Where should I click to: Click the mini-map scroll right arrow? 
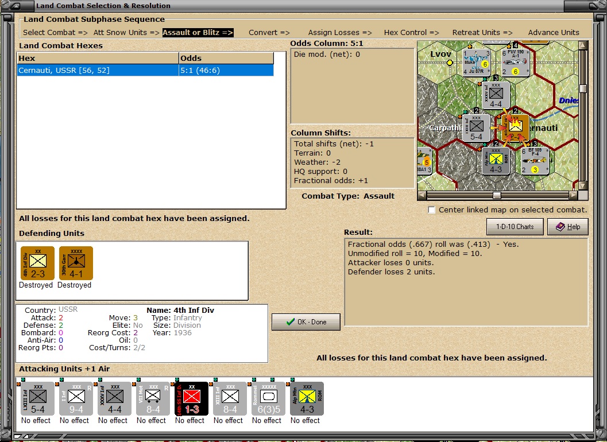(x=573, y=195)
